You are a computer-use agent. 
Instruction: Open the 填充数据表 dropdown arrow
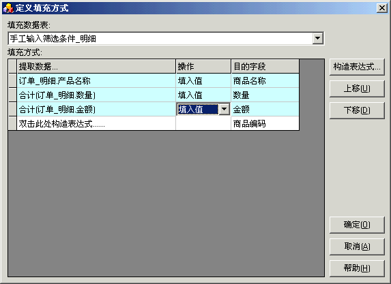(317, 38)
